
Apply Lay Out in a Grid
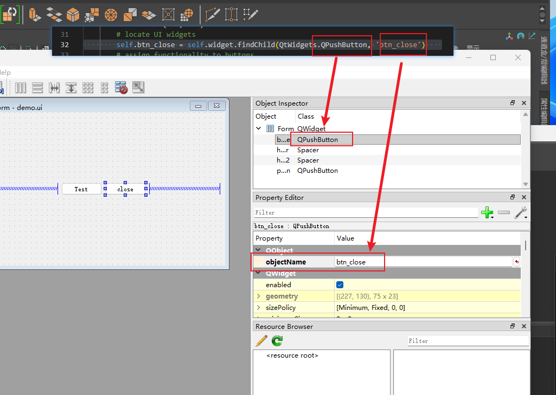[x=87, y=88]
